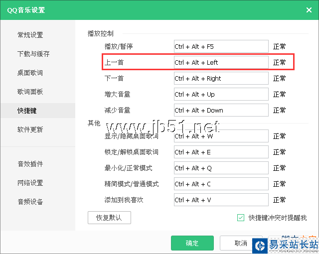Click the 播放/暂停 label
Viewport: 319px width, 254px height.
coord(119,46)
